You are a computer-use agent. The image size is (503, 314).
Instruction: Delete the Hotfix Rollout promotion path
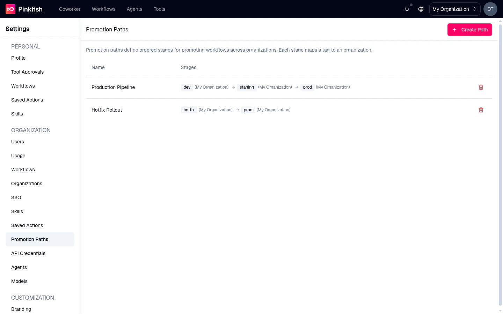[x=481, y=110]
